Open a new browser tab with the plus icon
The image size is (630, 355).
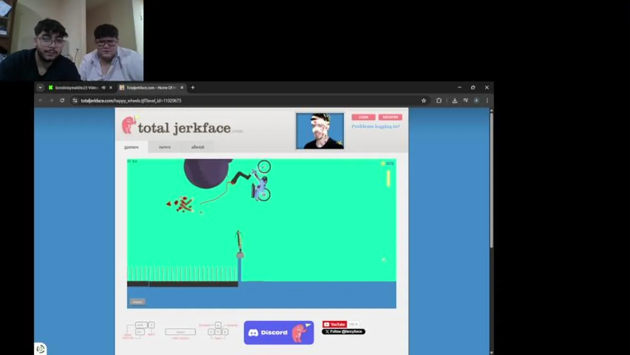pyautogui.click(x=193, y=88)
